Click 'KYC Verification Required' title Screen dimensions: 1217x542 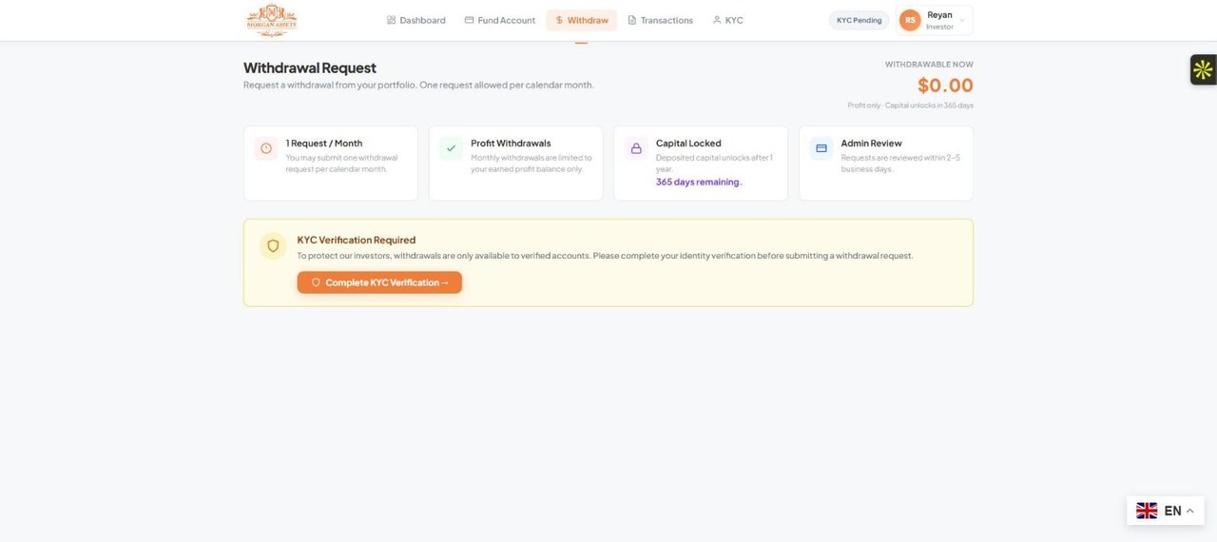click(357, 240)
